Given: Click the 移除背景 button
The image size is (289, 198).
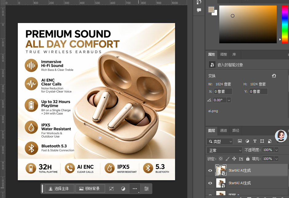Looking at the screenshot, I should (90, 188).
